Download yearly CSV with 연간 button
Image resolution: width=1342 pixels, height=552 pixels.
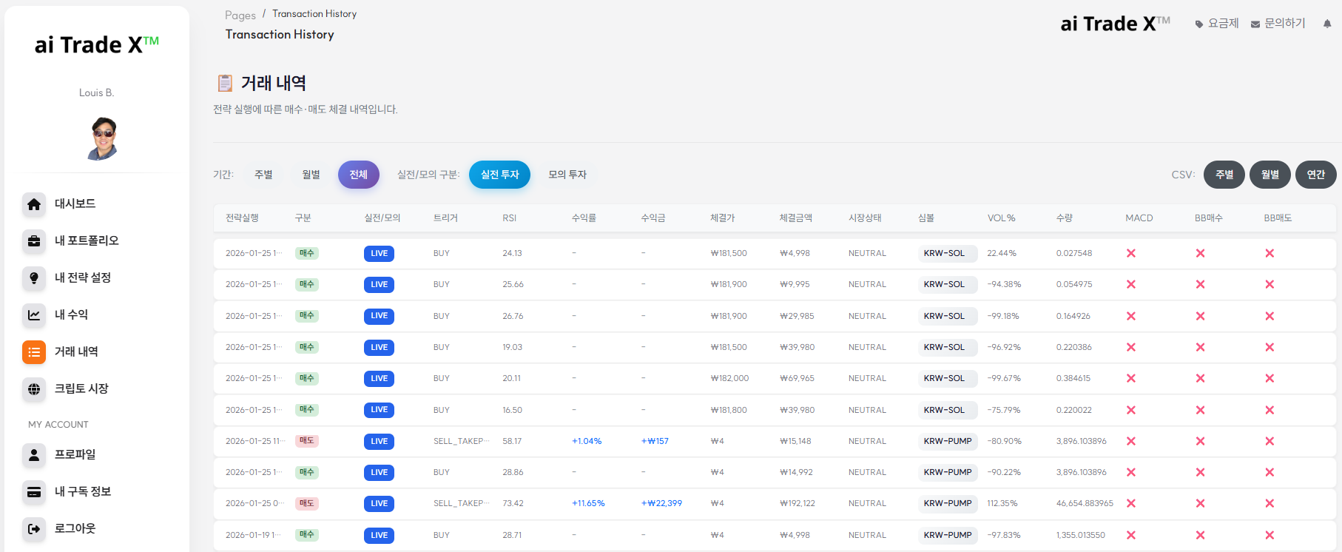tap(1316, 175)
